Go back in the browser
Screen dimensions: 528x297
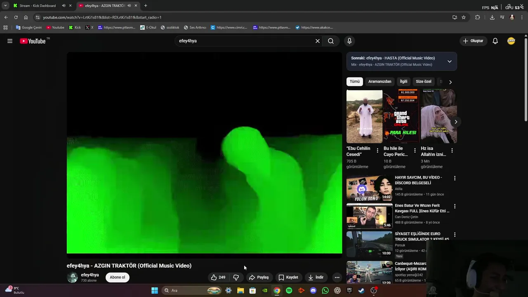pos(6,17)
